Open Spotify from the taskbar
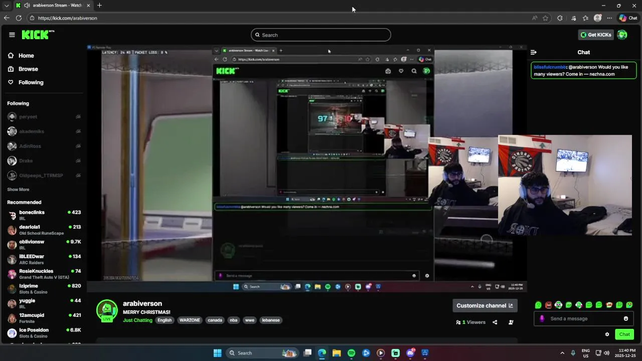642x361 pixels. [x=351, y=353]
